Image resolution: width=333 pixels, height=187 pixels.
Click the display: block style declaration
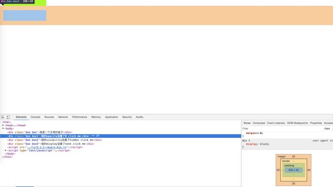coord(257,144)
